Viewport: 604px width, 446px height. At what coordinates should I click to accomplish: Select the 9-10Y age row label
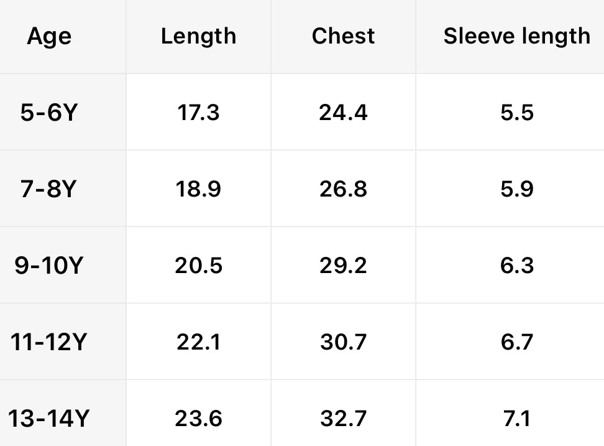(49, 266)
